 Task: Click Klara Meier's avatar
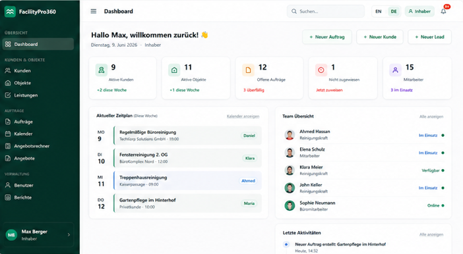(290, 170)
